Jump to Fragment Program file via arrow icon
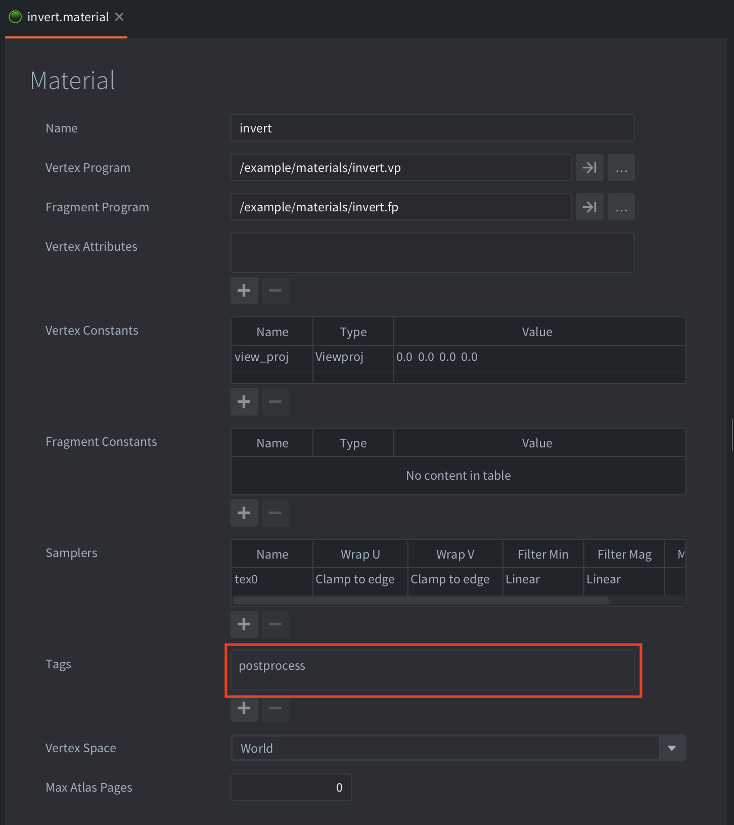The image size is (734, 825). (589, 207)
